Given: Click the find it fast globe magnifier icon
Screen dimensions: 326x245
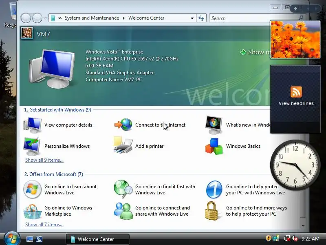Looking at the screenshot, I should click(123, 189).
